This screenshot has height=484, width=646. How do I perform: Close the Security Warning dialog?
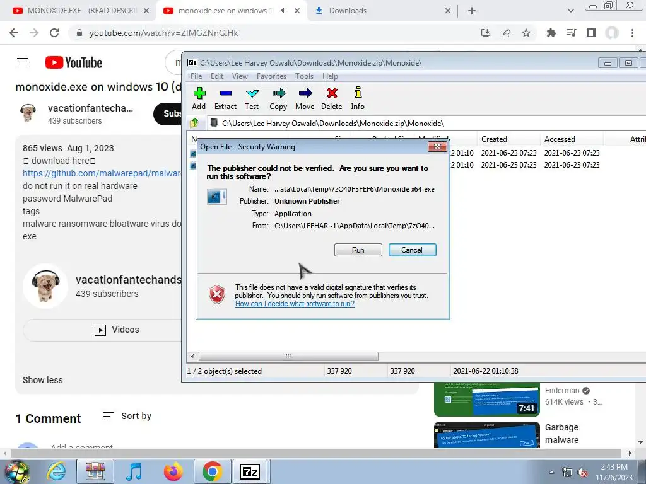(437, 146)
